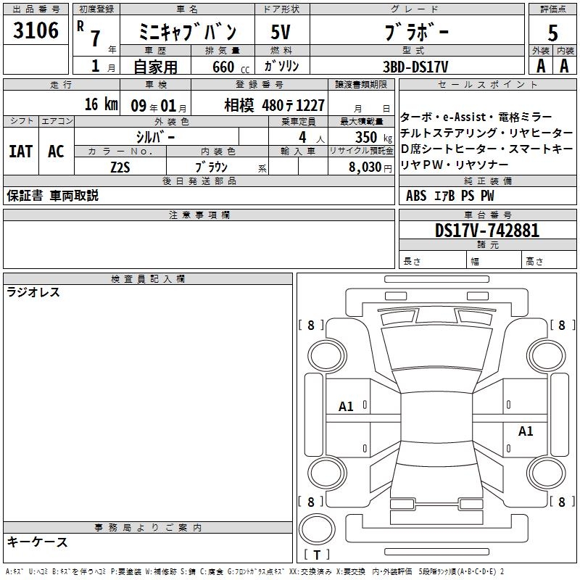
Task: Select the chassis number DS17V-742881
Action: 487,231
